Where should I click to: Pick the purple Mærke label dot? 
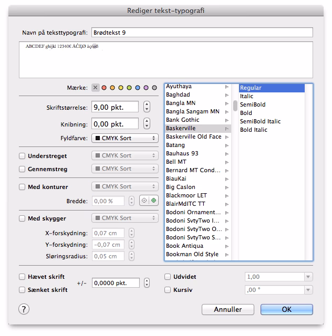(x=146, y=88)
